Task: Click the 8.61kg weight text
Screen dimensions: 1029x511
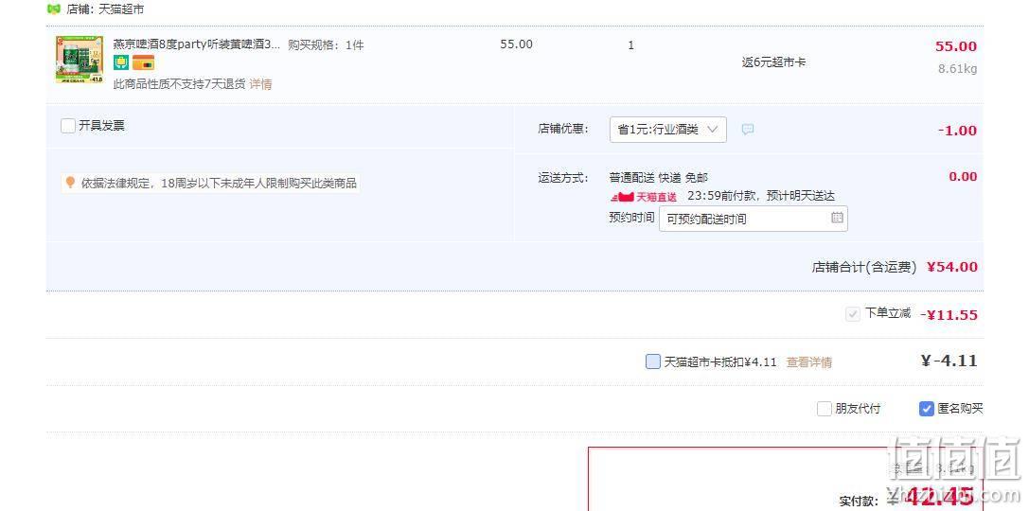Action: pyautogui.click(x=957, y=68)
